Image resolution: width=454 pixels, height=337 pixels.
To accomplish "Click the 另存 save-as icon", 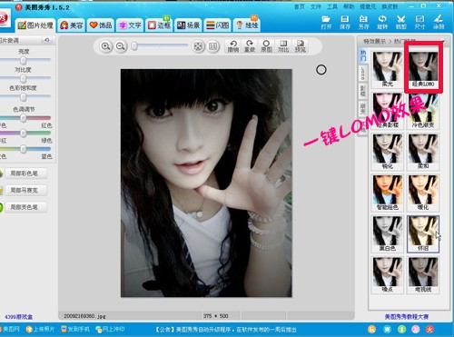I will coord(363,23).
